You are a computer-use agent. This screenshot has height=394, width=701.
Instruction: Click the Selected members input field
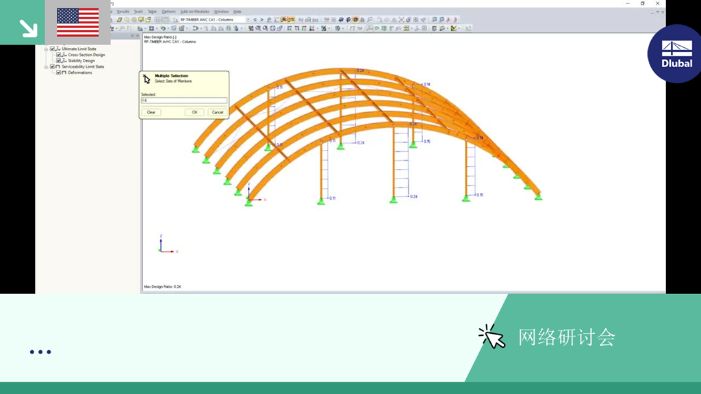click(x=184, y=101)
